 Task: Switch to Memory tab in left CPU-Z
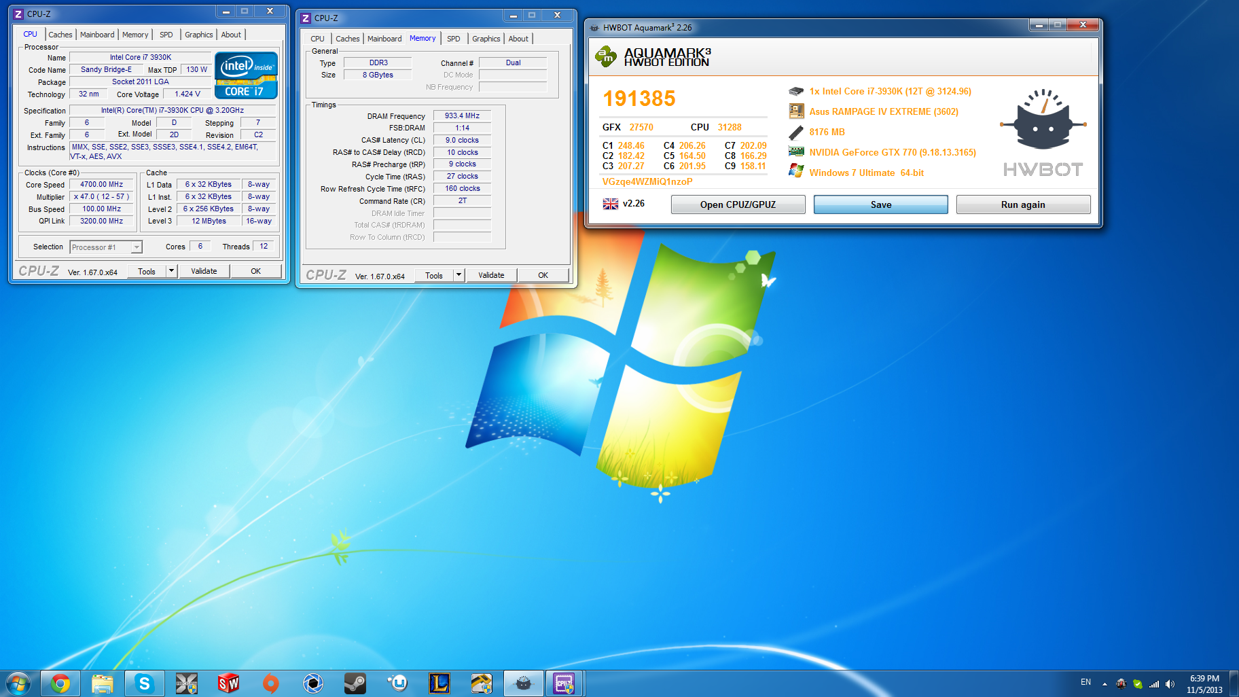coord(135,35)
